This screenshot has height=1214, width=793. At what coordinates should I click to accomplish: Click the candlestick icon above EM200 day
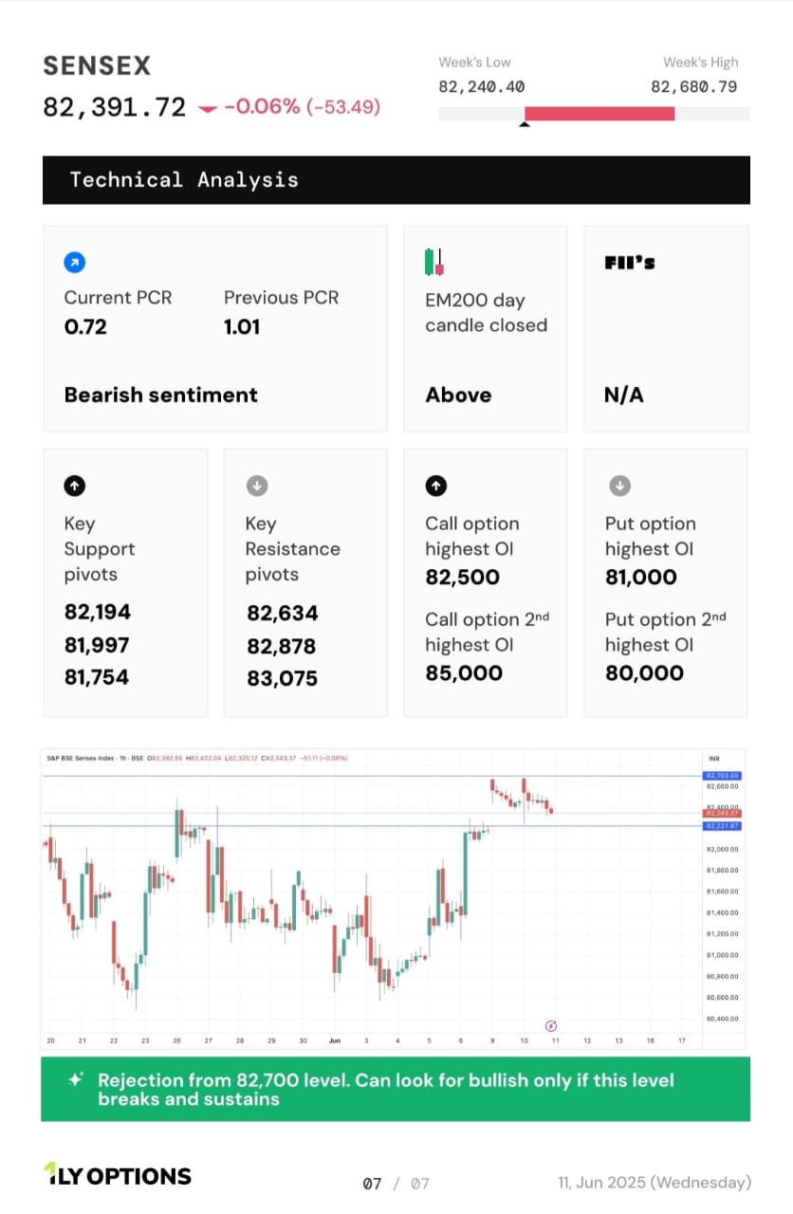tap(434, 261)
